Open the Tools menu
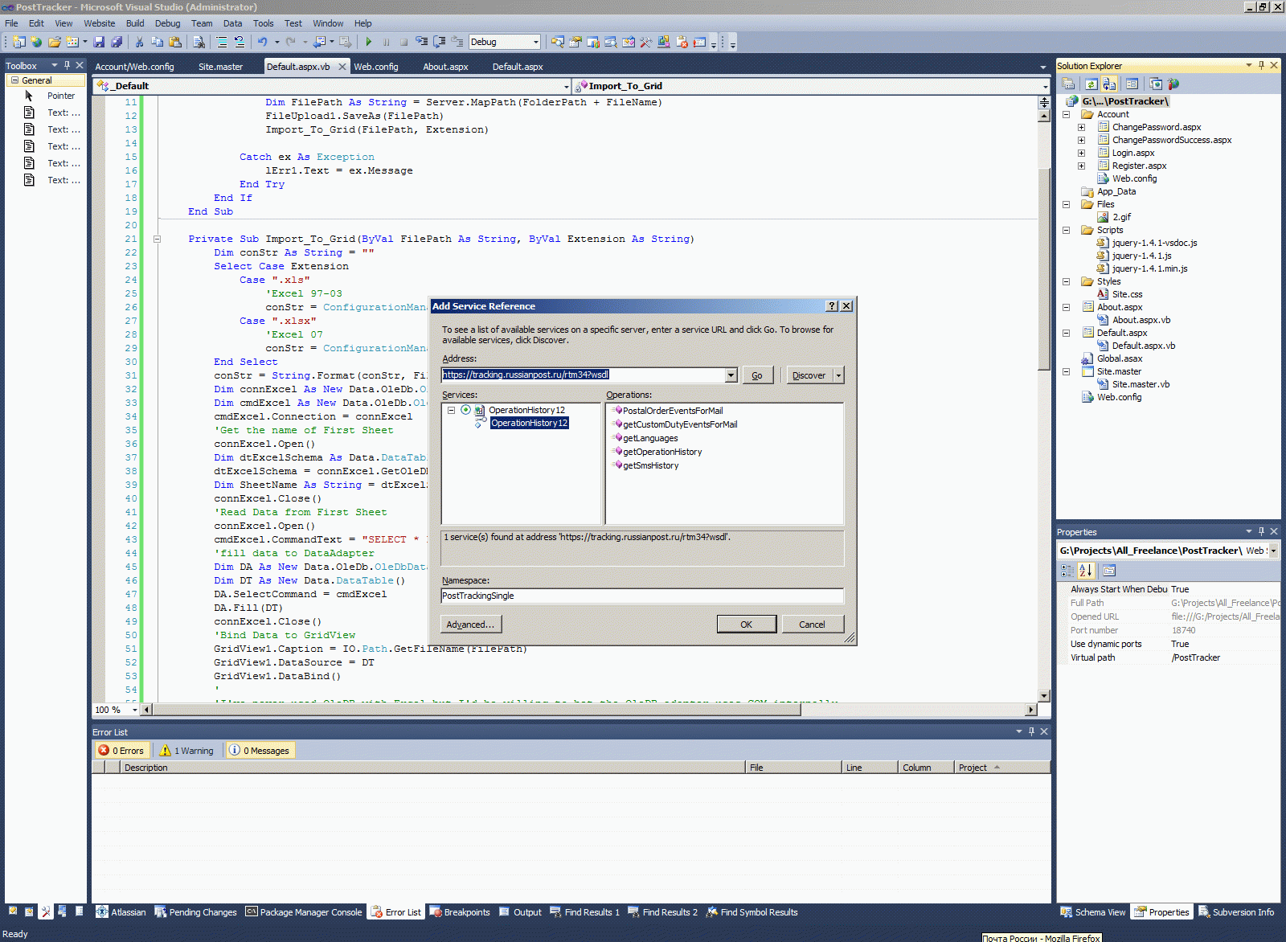Screen dimensions: 1286x942 pos(264,23)
